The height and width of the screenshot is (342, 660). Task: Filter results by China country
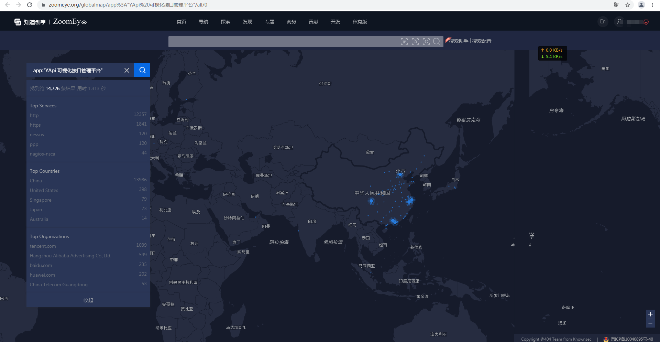[36, 181]
